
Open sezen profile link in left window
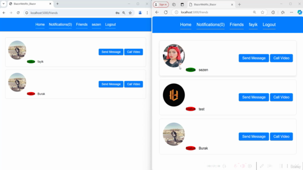pyautogui.click(x=96, y=25)
